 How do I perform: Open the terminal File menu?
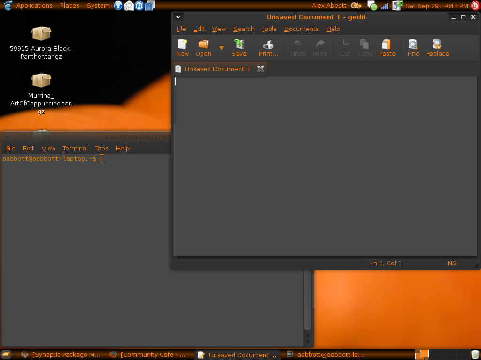[x=10, y=149]
